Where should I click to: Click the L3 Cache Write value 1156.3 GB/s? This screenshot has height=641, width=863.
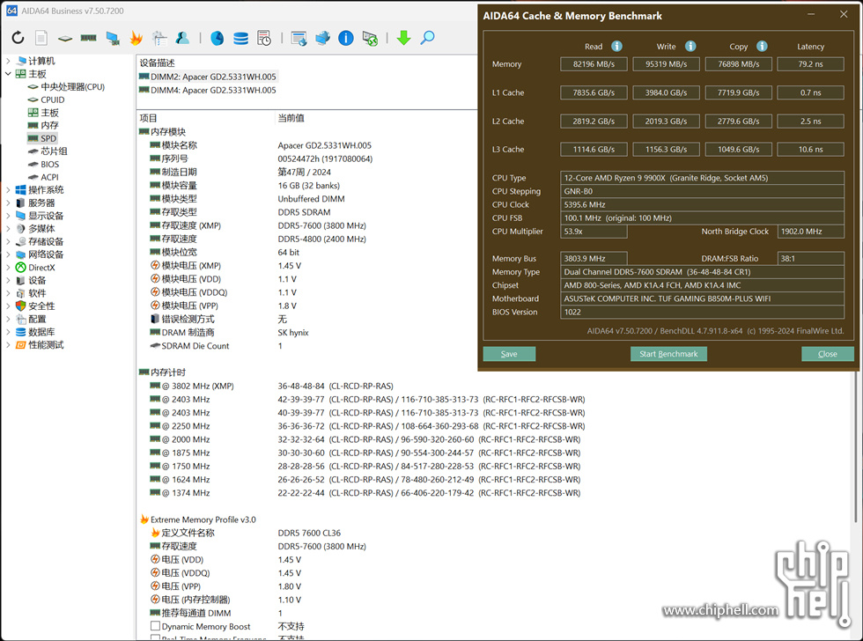[x=666, y=149]
